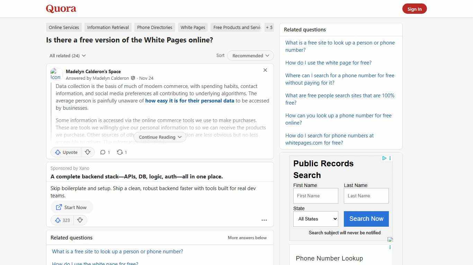Expand the answer with Continue Reading
Screen dimensions: 473x265
click(160, 137)
